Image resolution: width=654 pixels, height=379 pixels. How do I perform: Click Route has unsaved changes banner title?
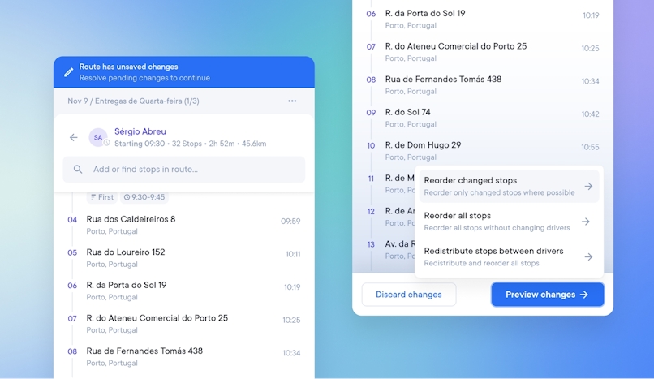(x=128, y=67)
